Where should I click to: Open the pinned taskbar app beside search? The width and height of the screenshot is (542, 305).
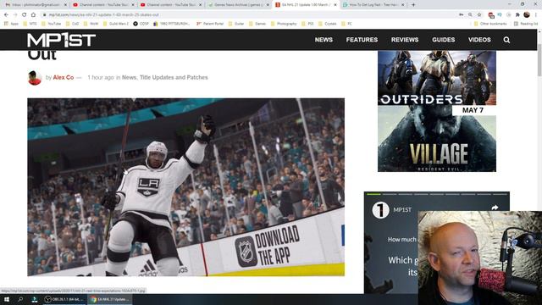pyautogui.click(x=35, y=299)
